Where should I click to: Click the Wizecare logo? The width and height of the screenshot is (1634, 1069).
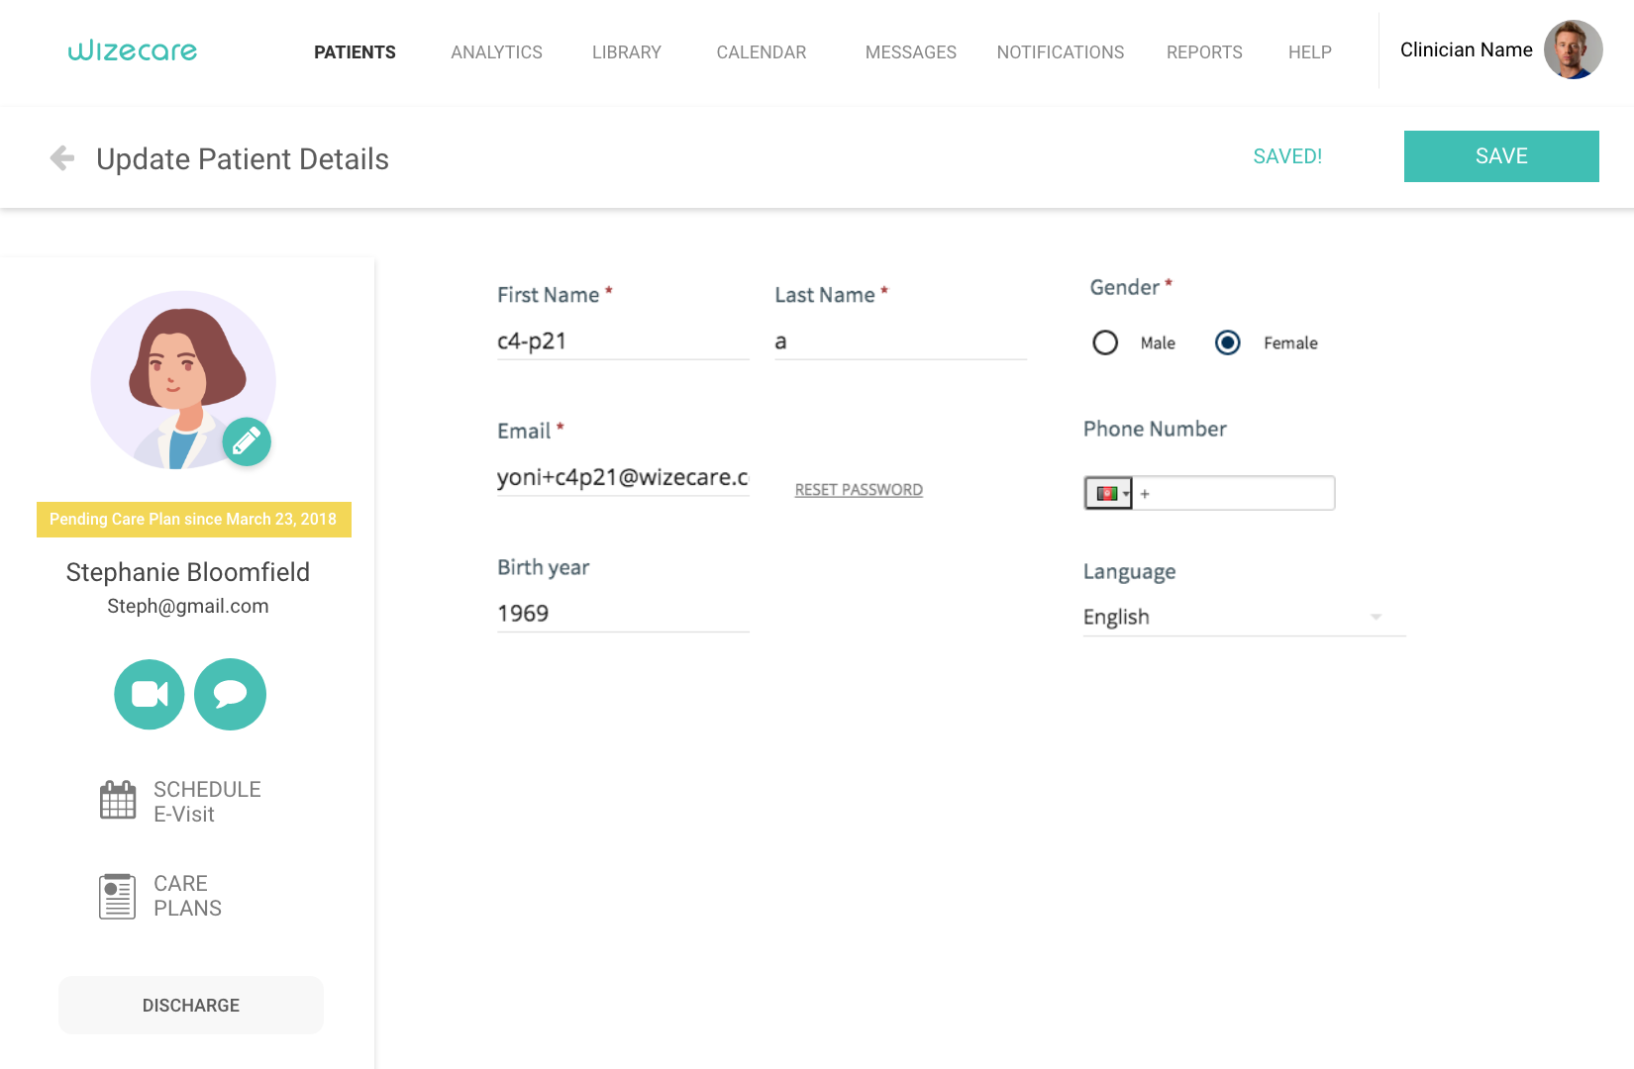click(133, 51)
